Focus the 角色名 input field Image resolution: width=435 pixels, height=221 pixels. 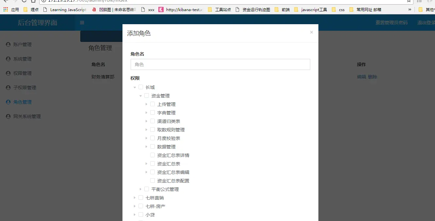pyautogui.click(x=220, y=64)
